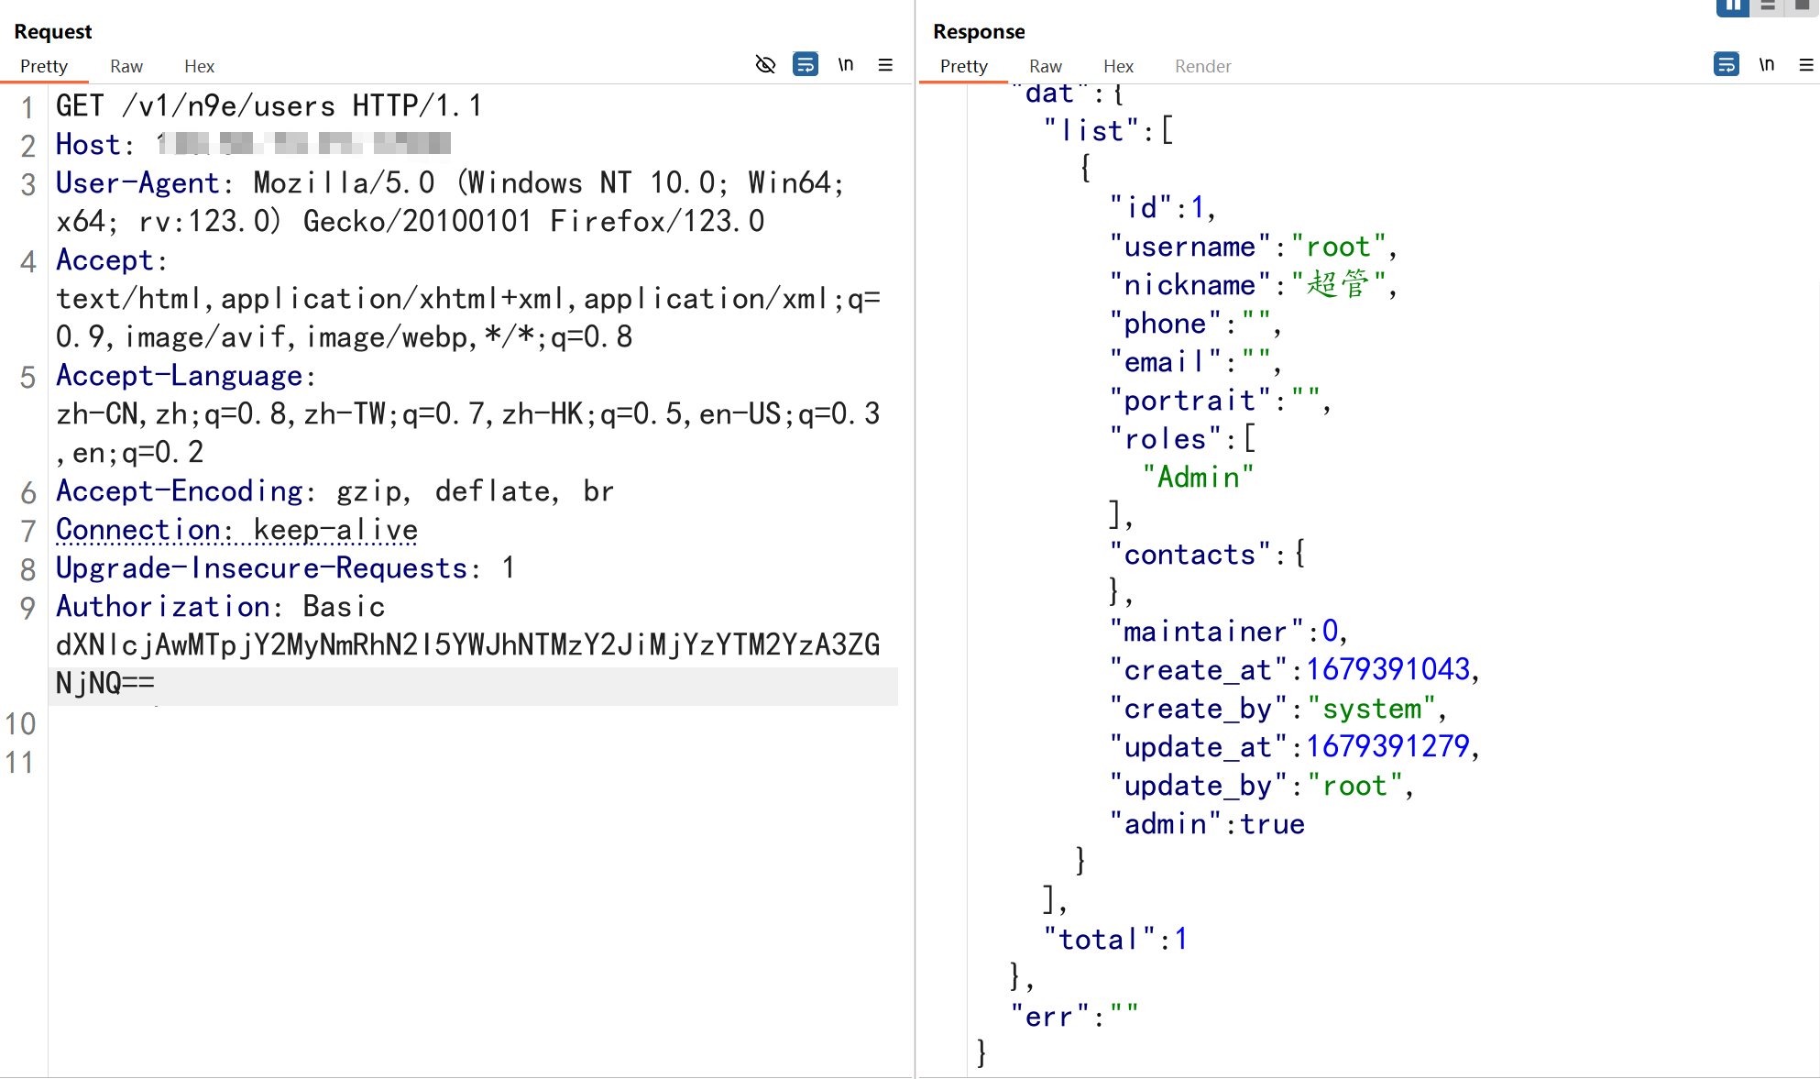Switch Request view to Hex tab
1820x1079 pixels.
click(199, 66)
